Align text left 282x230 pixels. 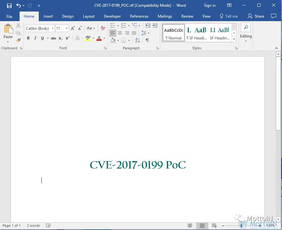(112, 33)
